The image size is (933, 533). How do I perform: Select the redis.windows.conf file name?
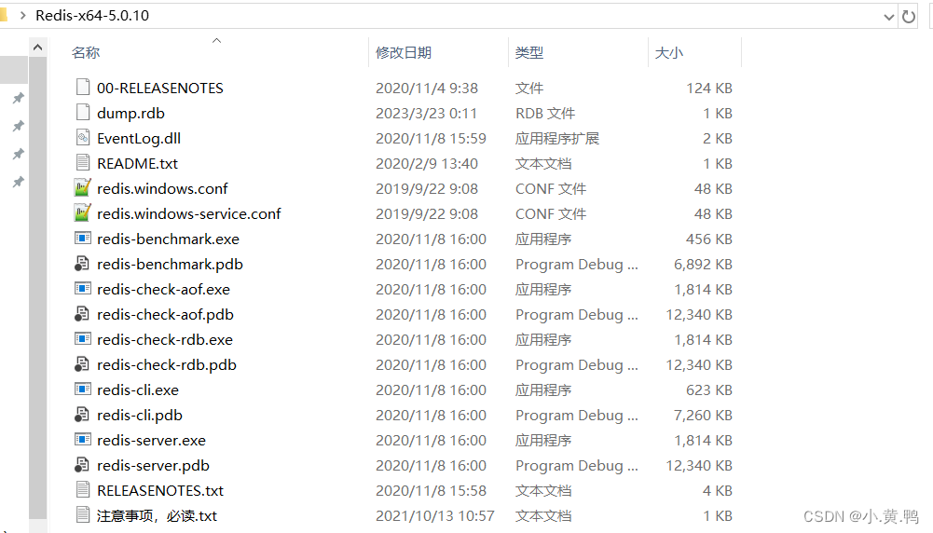click(162, 188)
